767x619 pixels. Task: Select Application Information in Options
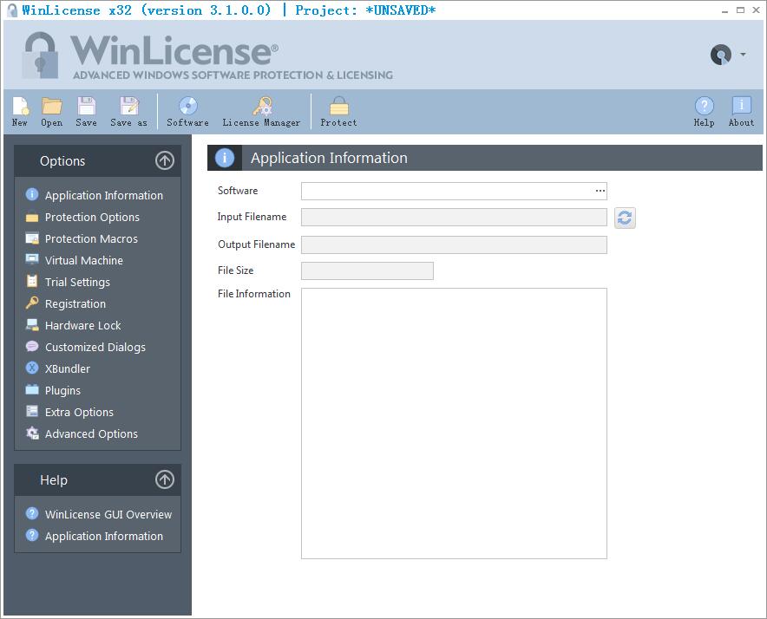point(104,195)
